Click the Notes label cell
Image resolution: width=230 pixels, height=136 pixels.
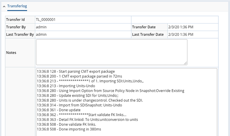[x=20, y=53]
